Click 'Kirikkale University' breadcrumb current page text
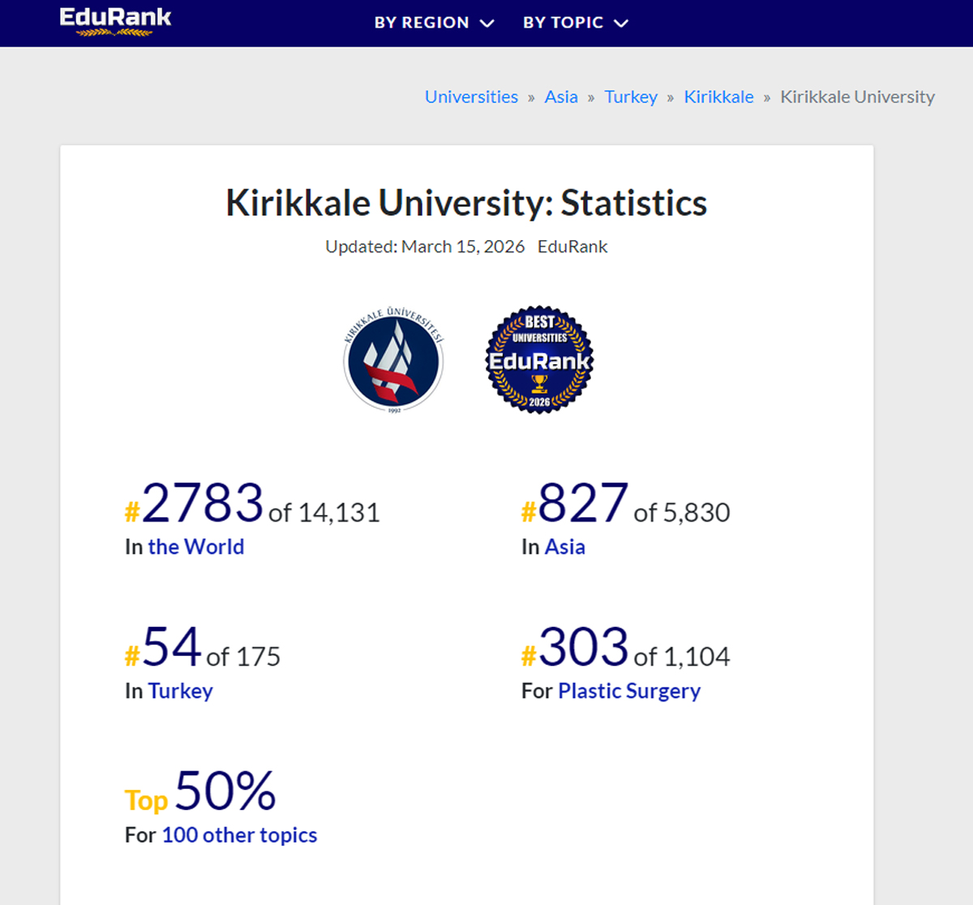The height and width of the screenshot is (905, 973). pos(857,97)
